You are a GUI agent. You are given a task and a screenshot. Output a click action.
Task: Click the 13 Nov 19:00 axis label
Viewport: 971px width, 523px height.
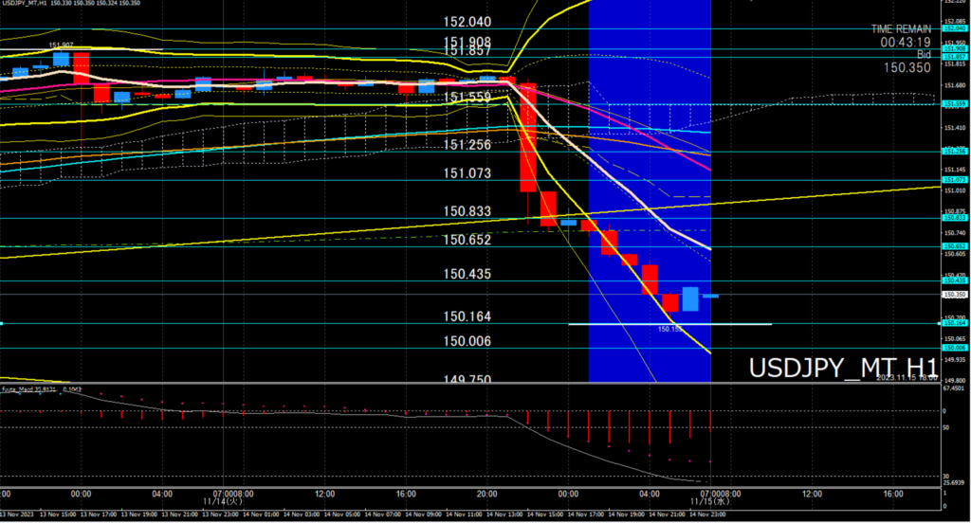(x=138, y=514)
